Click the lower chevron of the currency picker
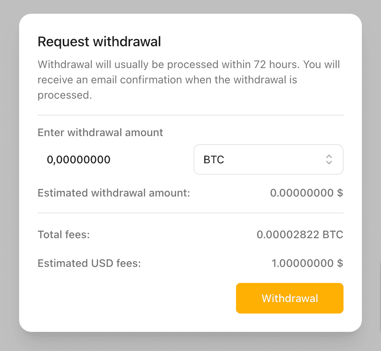The image size is (381, 351). click(x=329, y=162)
